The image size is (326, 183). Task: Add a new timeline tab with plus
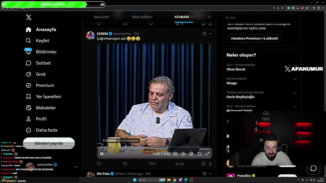[x=209, y=17]
